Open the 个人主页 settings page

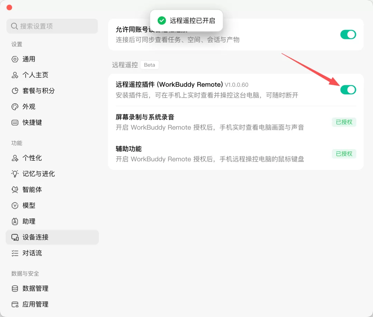coord(52,75)
